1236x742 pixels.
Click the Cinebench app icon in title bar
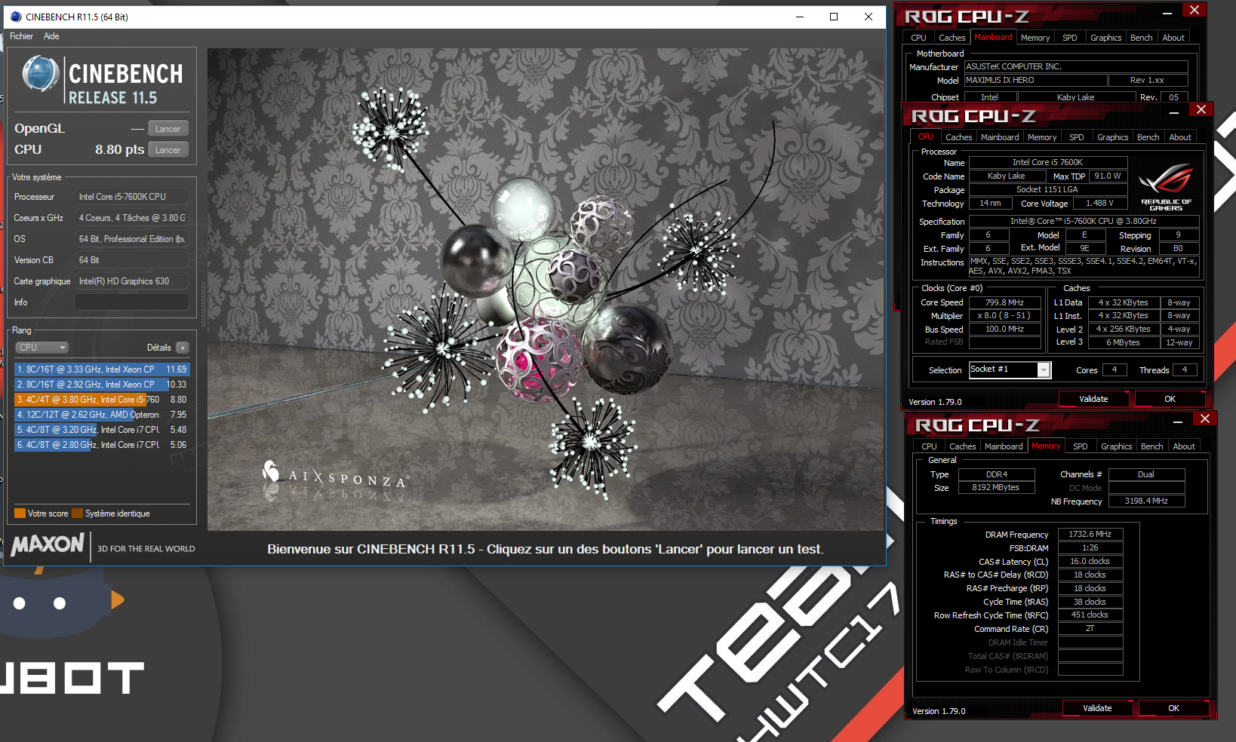[x=16, y=17]
